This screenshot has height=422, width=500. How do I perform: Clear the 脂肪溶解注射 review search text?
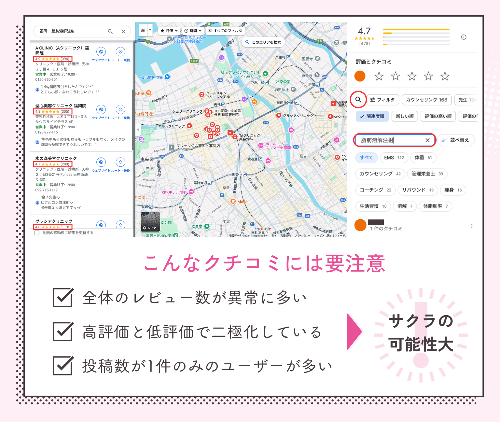[x=427, y=140]
